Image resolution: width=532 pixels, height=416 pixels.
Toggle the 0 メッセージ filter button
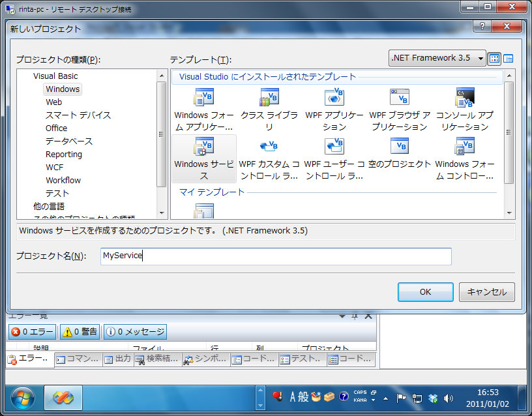click(x=136, y=332)
